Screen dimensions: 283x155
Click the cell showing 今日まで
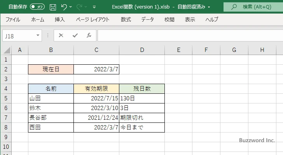click(x=142, y=127)
